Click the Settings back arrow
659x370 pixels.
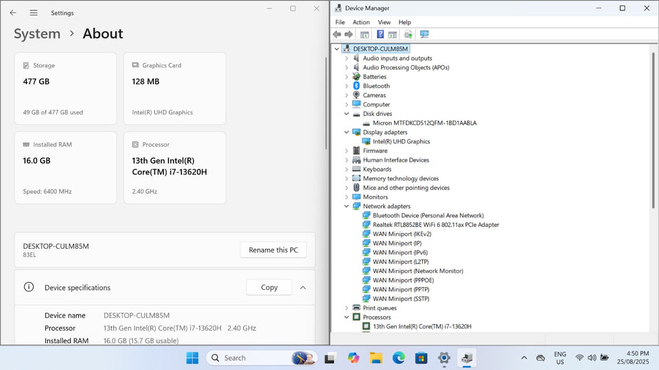[13, 12]
